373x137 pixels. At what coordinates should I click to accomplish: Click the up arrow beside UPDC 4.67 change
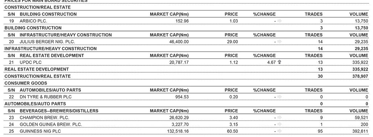(279, 62)
